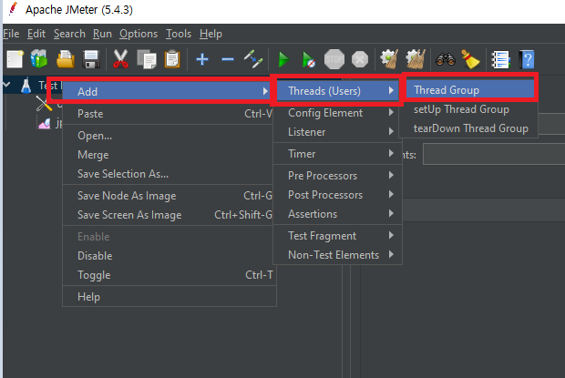Select tearDown Thread Group entry
The image size is (565, 378).
[x=468, y=128]
